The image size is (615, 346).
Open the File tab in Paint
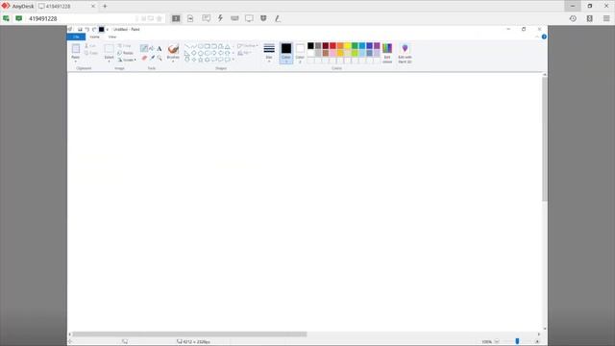[x=76, y=37]
